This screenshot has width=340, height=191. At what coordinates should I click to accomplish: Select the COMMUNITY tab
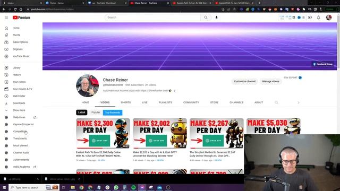pyautogui.click(x=191, y=102)
